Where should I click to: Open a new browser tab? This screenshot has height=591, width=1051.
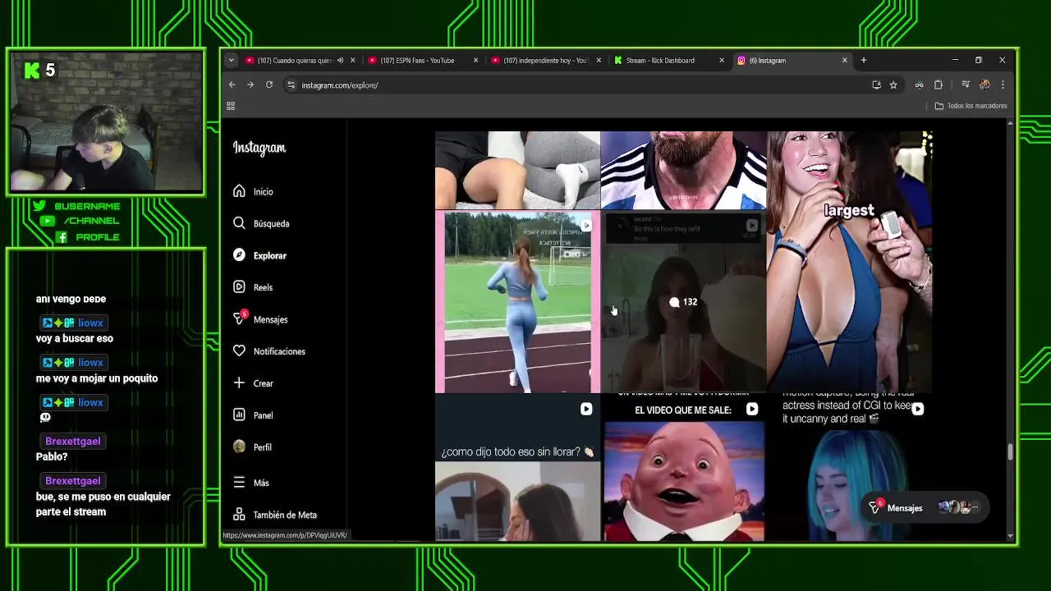click(x=864, y=60)
